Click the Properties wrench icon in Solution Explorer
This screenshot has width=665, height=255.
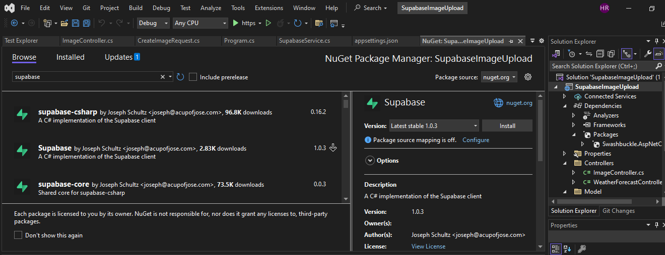click(x=648, y=54)
